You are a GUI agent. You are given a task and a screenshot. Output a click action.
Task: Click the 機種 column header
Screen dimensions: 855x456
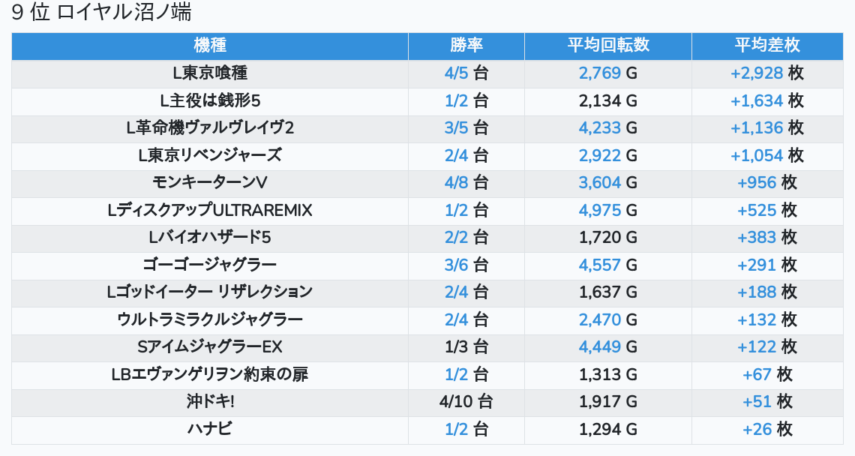click(210, 46)
